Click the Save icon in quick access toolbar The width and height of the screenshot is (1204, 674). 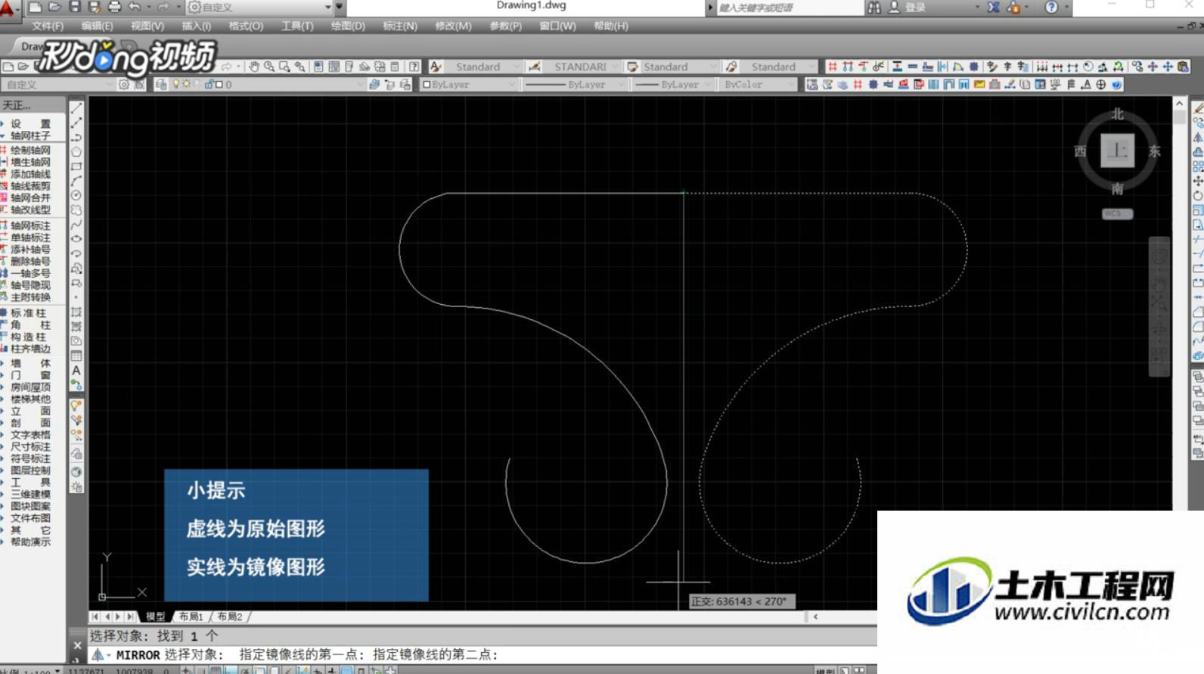[x=74, y=7]
